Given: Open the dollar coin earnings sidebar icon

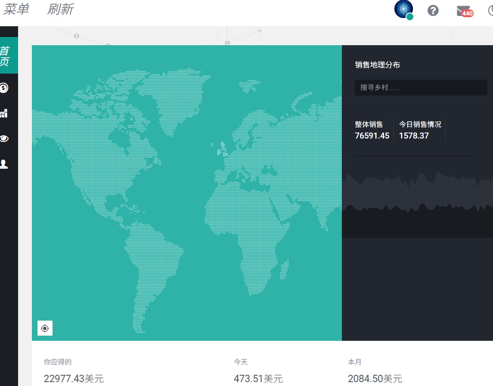Looking at the screenshot, I should (x=4, y=88).
